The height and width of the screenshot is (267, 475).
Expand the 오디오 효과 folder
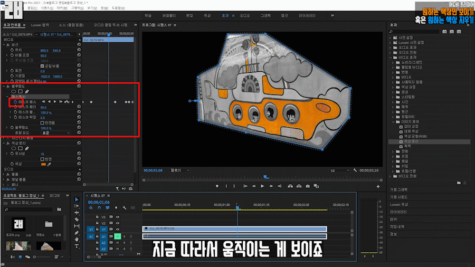[390, 47]
